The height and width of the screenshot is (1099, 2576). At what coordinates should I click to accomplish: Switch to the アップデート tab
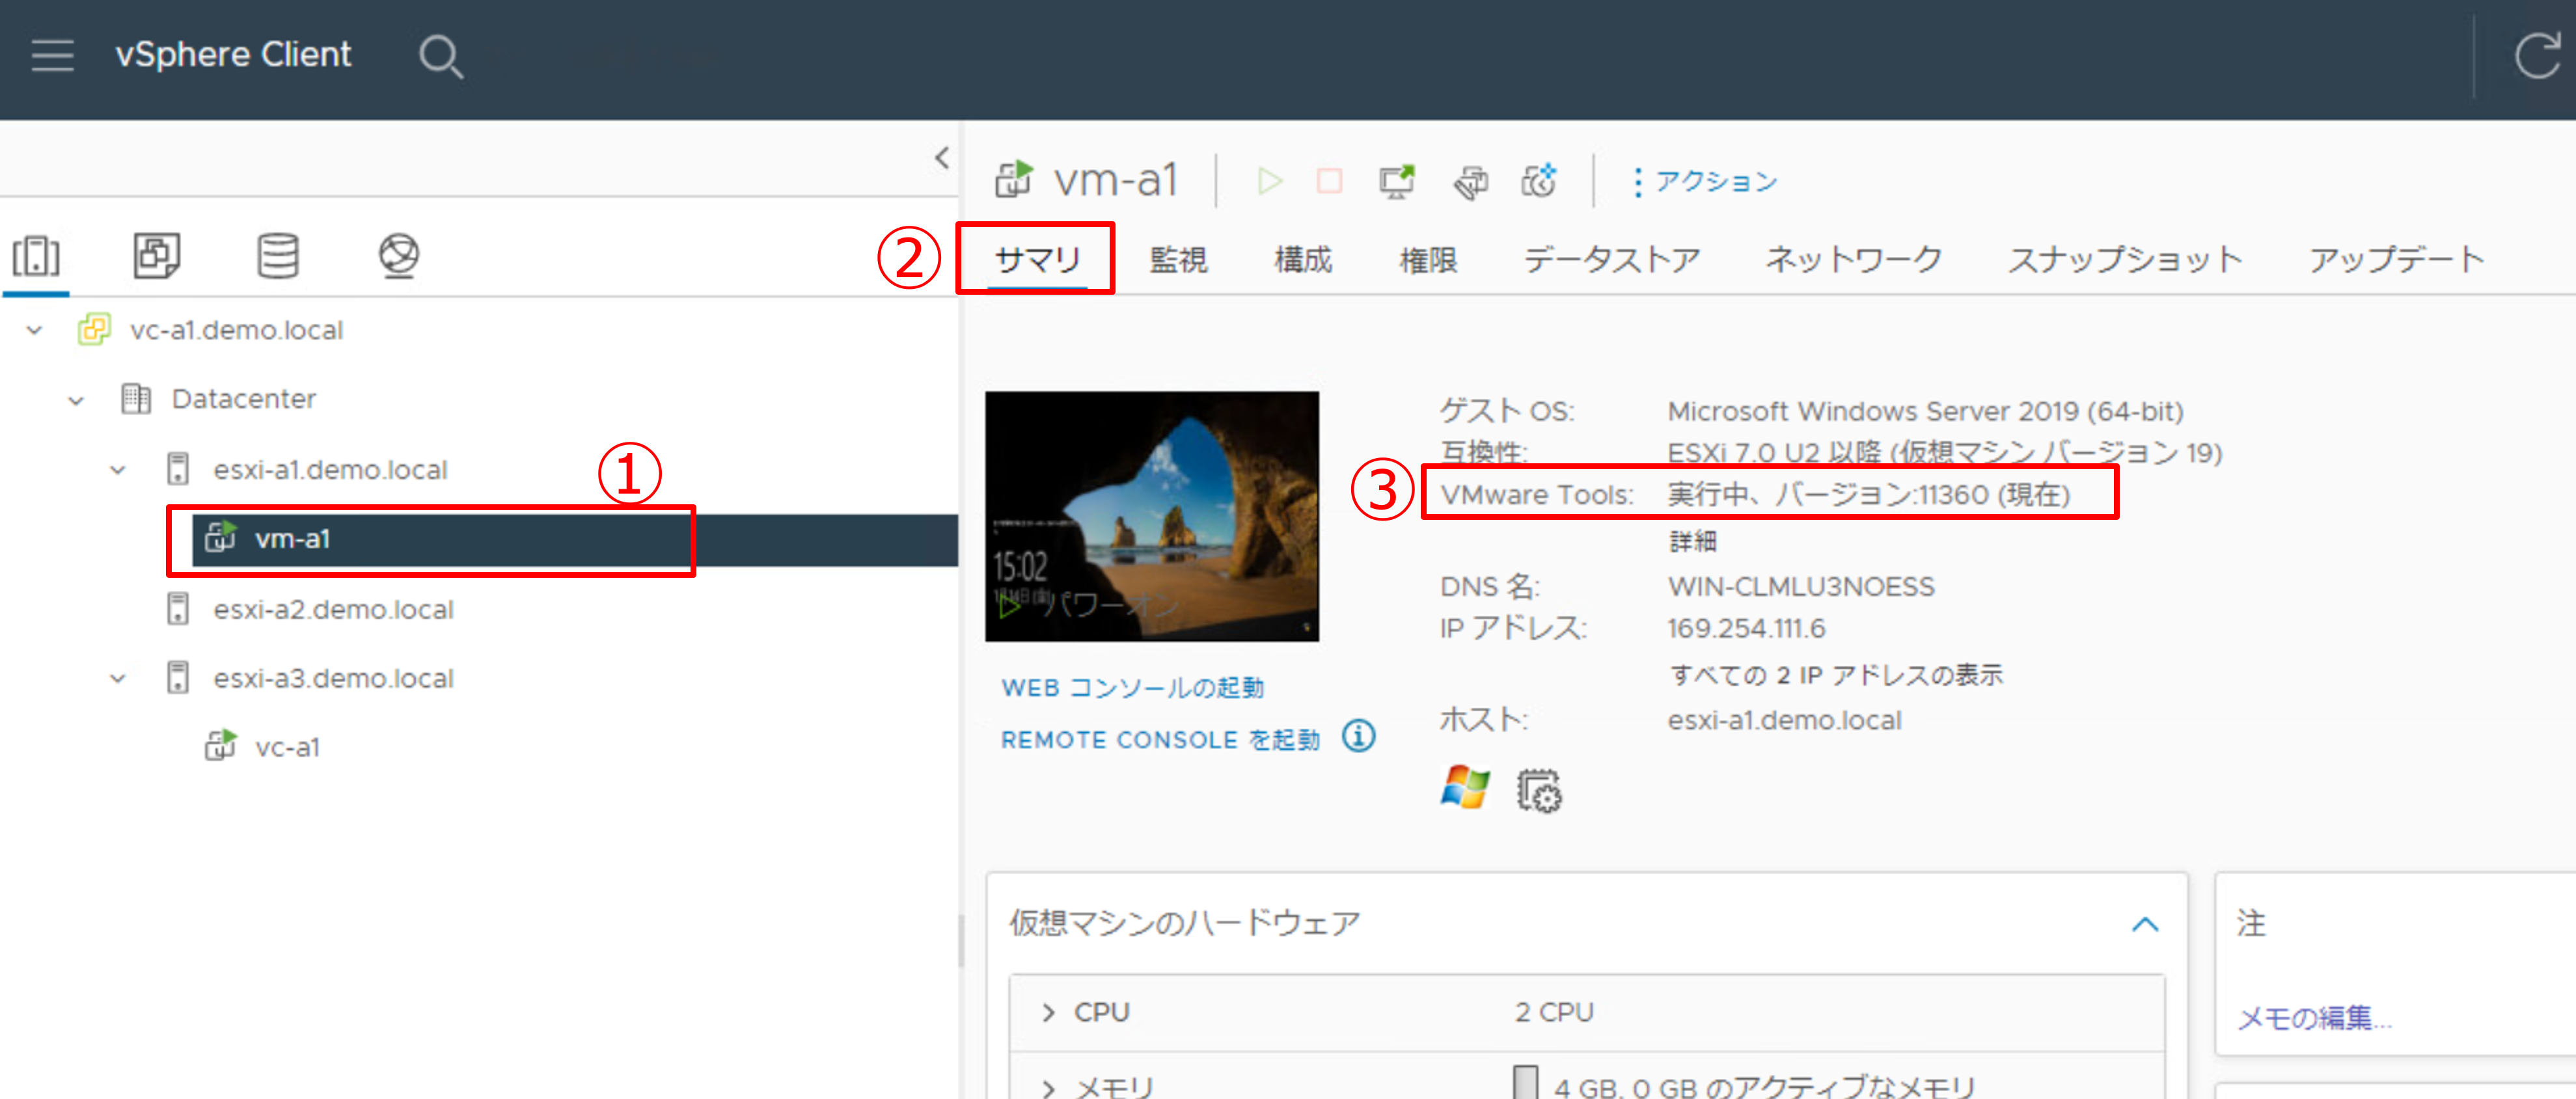(2396, 260)
